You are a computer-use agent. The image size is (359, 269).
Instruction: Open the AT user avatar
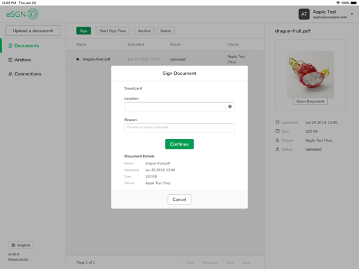304,14
